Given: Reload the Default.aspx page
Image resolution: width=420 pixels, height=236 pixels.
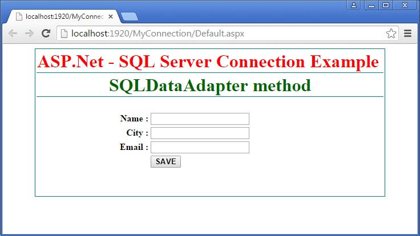Looking at the screenshot, I should coord(46,34).
